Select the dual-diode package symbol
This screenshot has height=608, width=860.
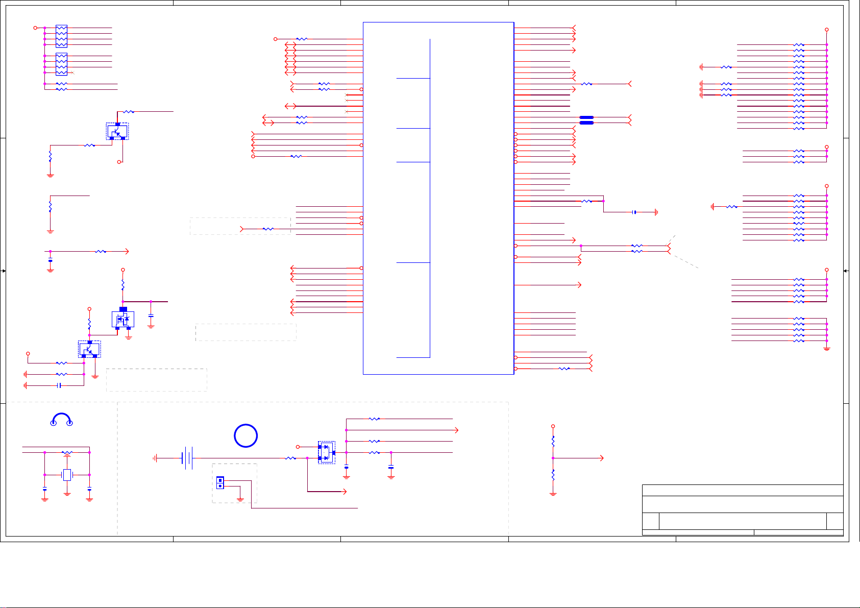[327, 452]
